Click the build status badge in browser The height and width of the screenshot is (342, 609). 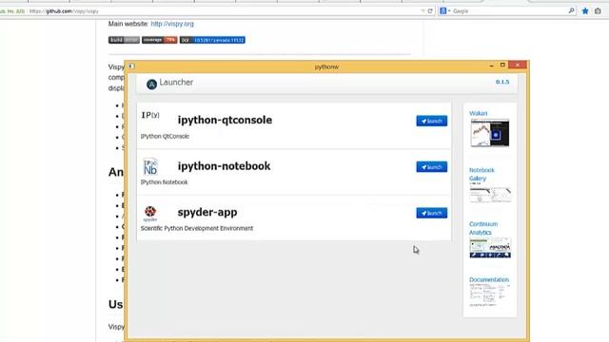tap(124, 40)
